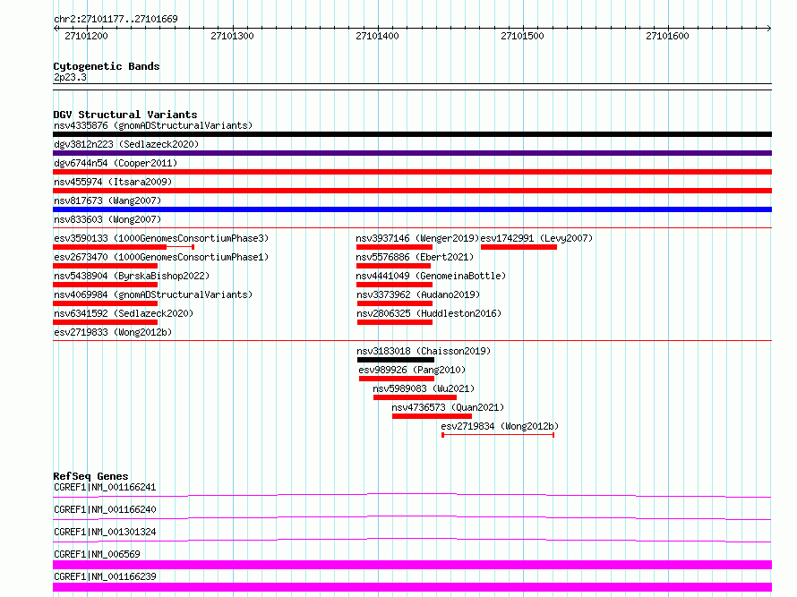Click red bar under nsv2806325
The image size is (797, 597).
(395, 322)
